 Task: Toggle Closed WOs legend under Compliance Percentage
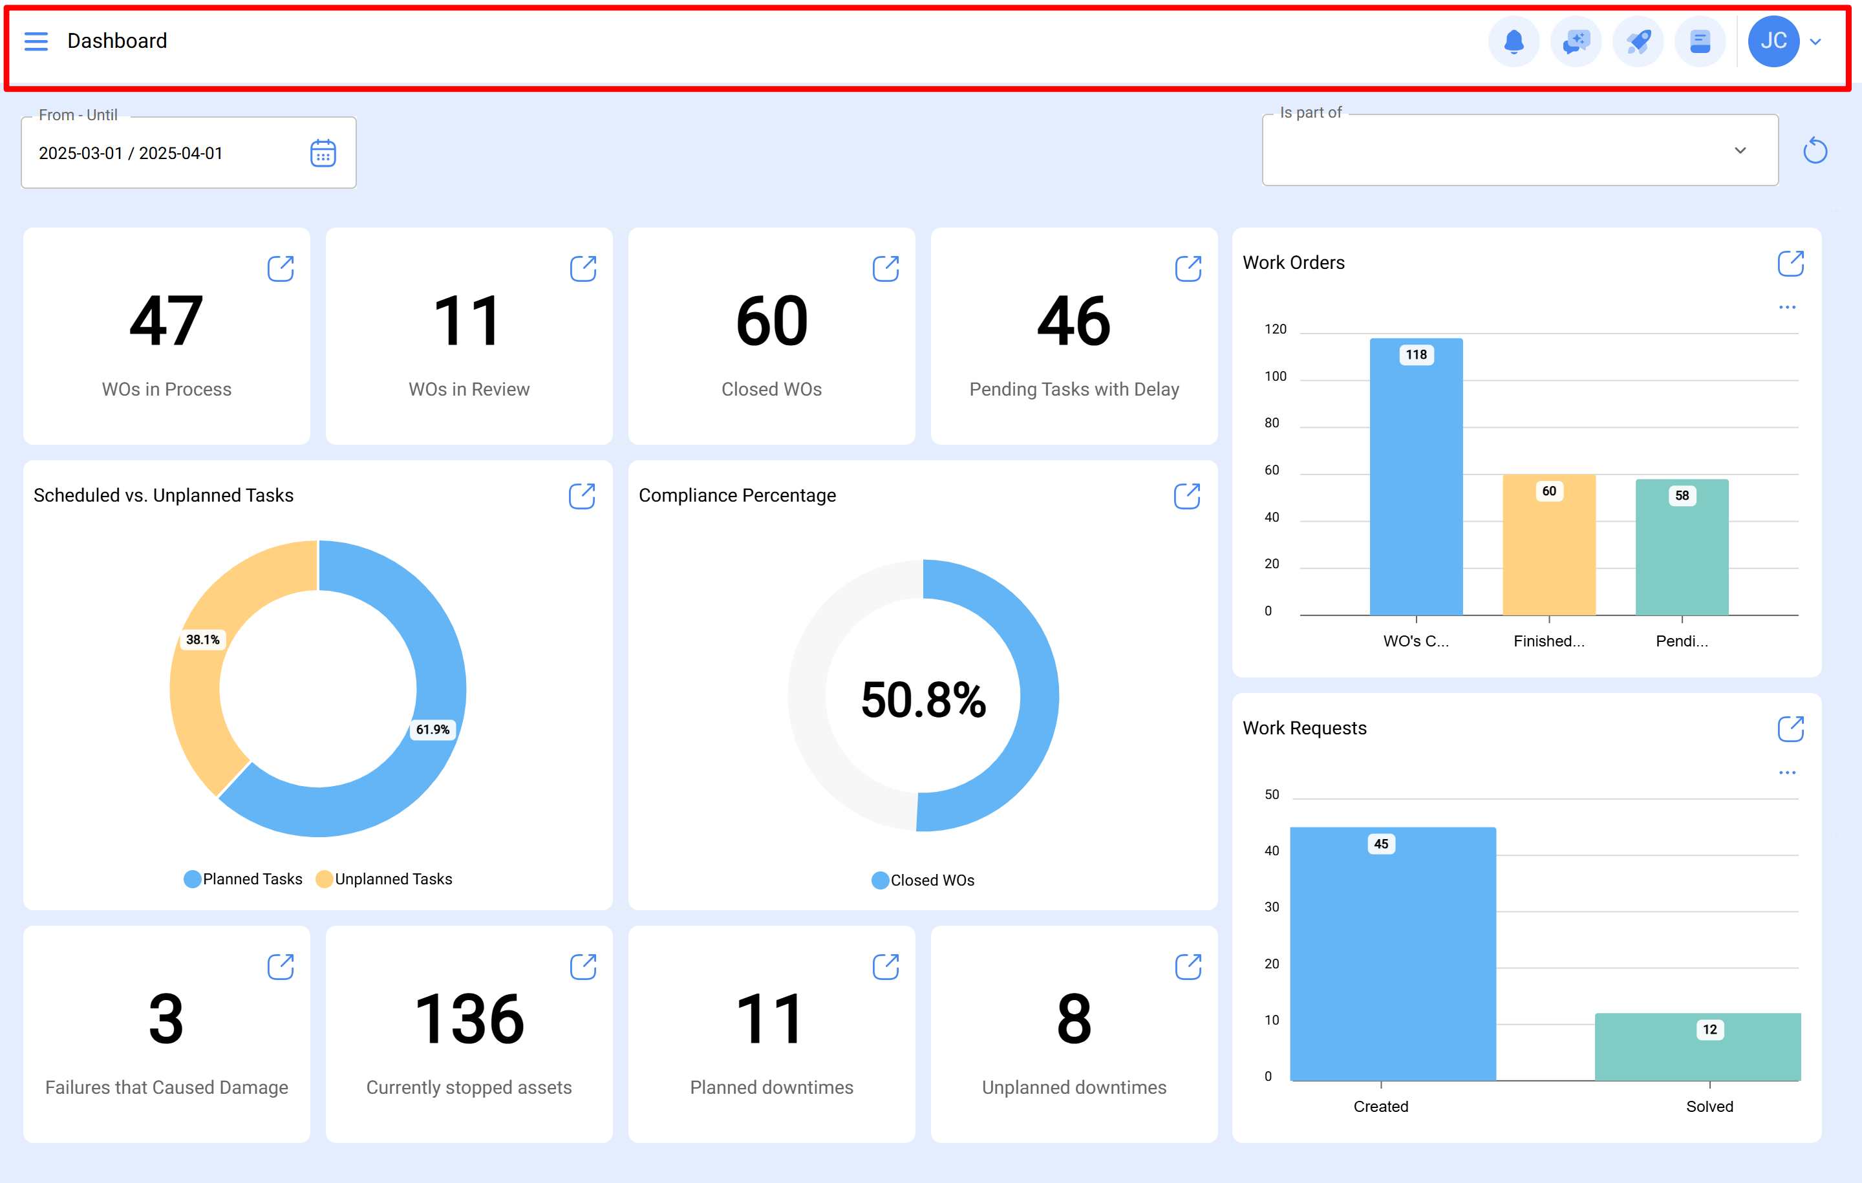[923, 880]
